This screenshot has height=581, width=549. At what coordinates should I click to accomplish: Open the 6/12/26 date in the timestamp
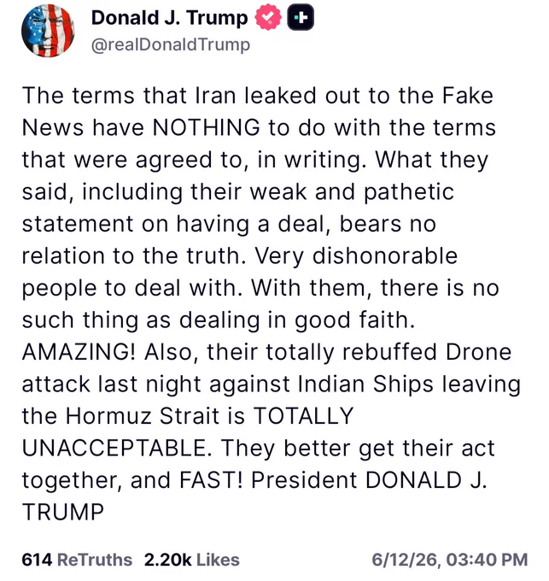406,560
